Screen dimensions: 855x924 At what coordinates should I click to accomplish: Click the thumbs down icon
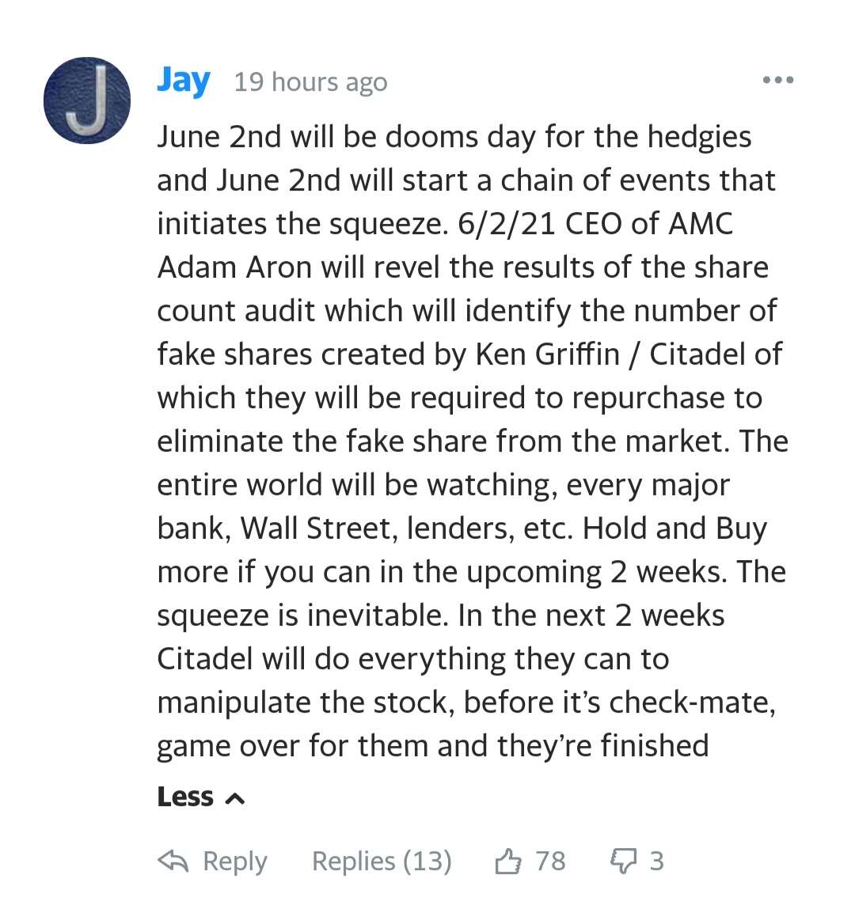pyautogui.click(x=623, y=861)
